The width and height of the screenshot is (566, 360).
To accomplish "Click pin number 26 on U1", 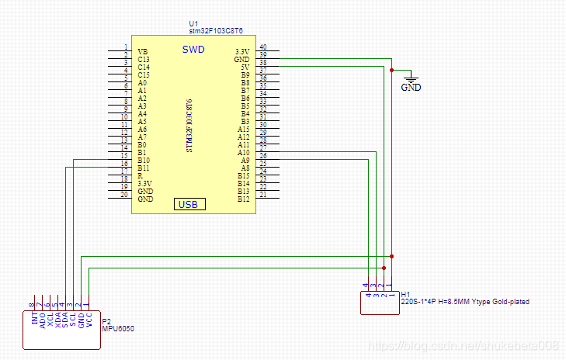I will 263,156.
